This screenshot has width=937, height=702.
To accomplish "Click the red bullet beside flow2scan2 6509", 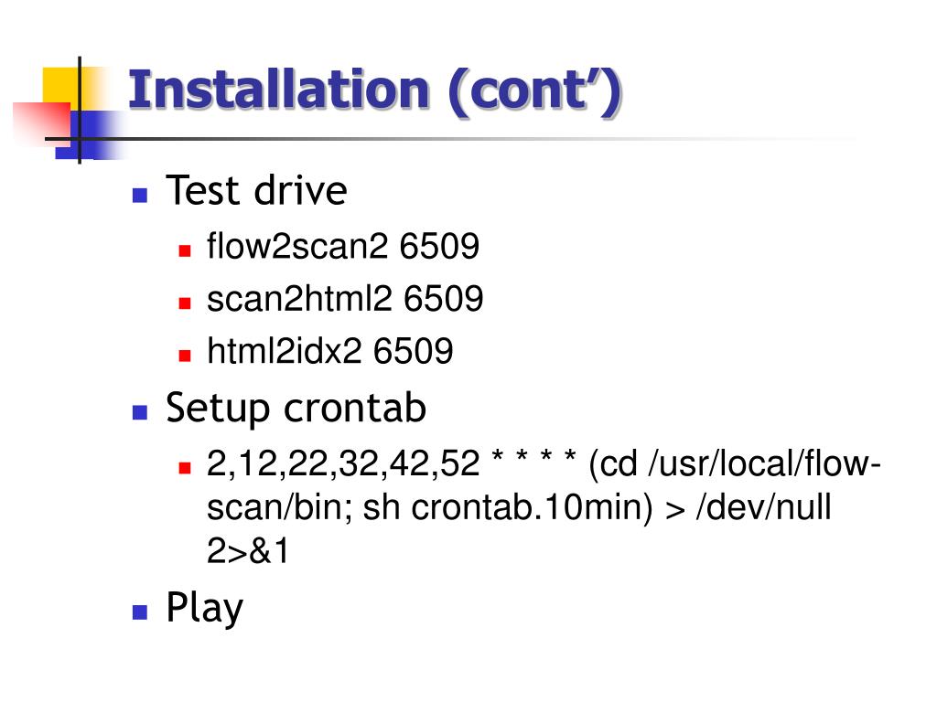I will click(185, 250).
